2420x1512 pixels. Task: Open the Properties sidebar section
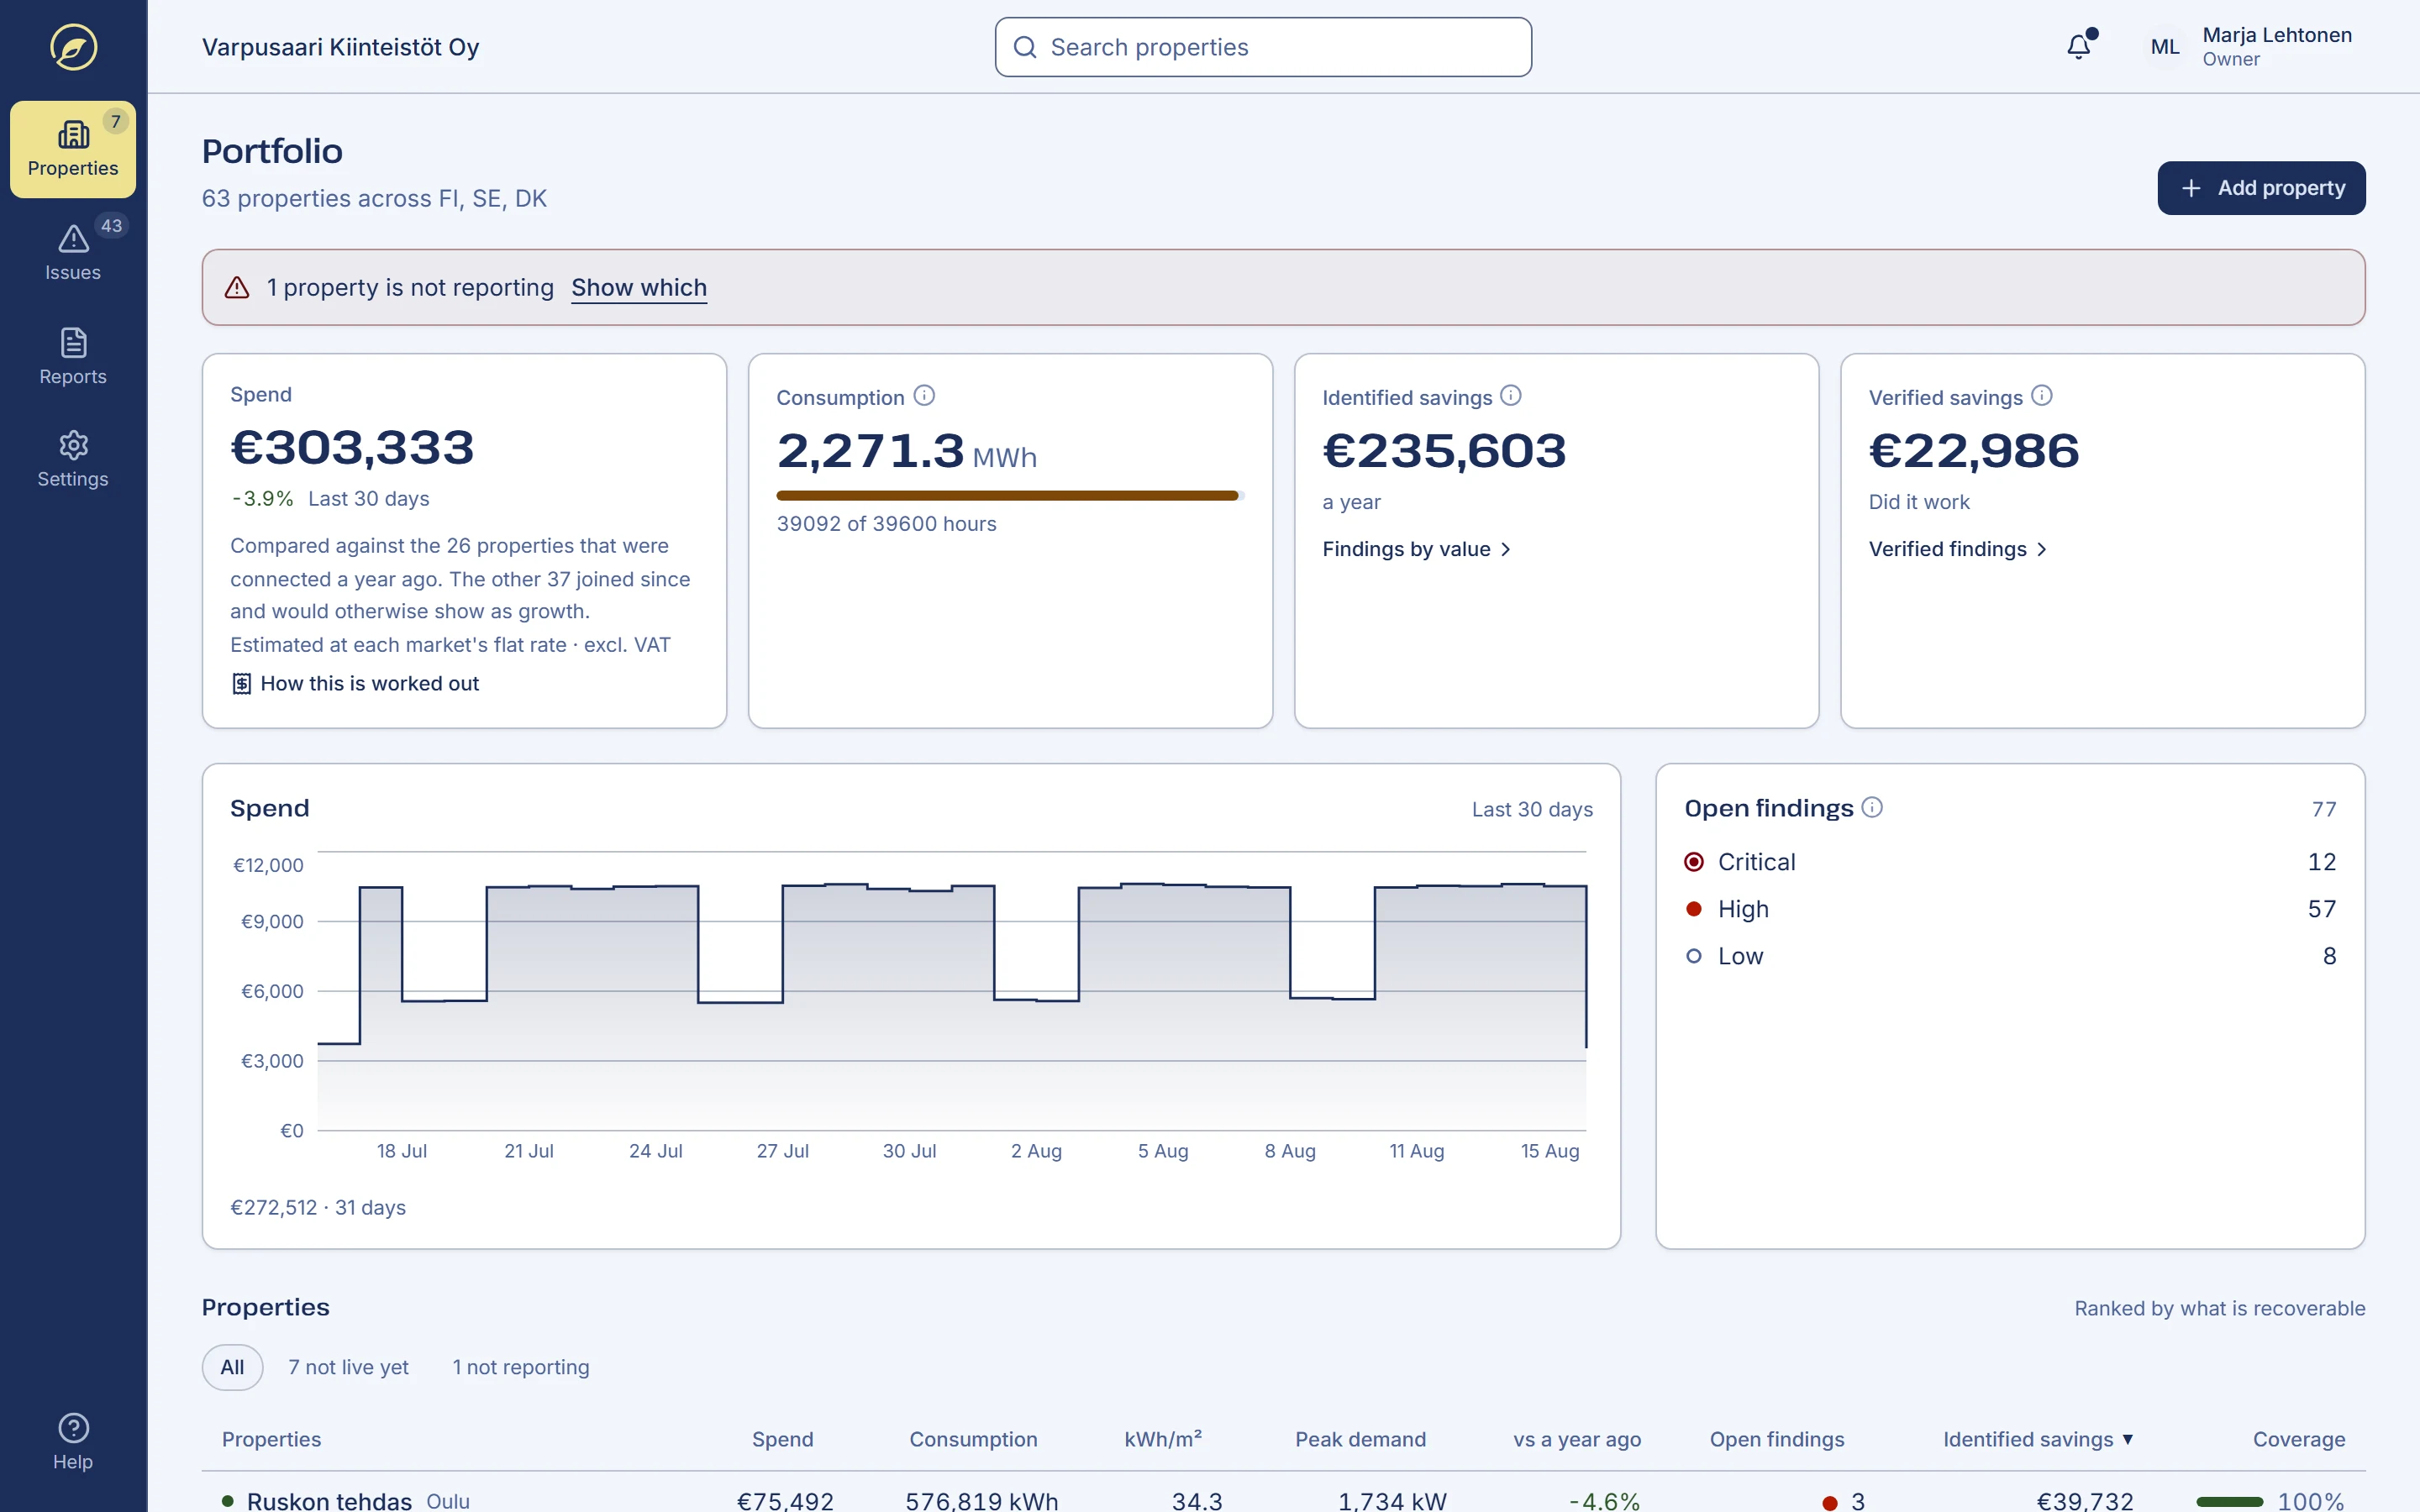click(73, 149)
